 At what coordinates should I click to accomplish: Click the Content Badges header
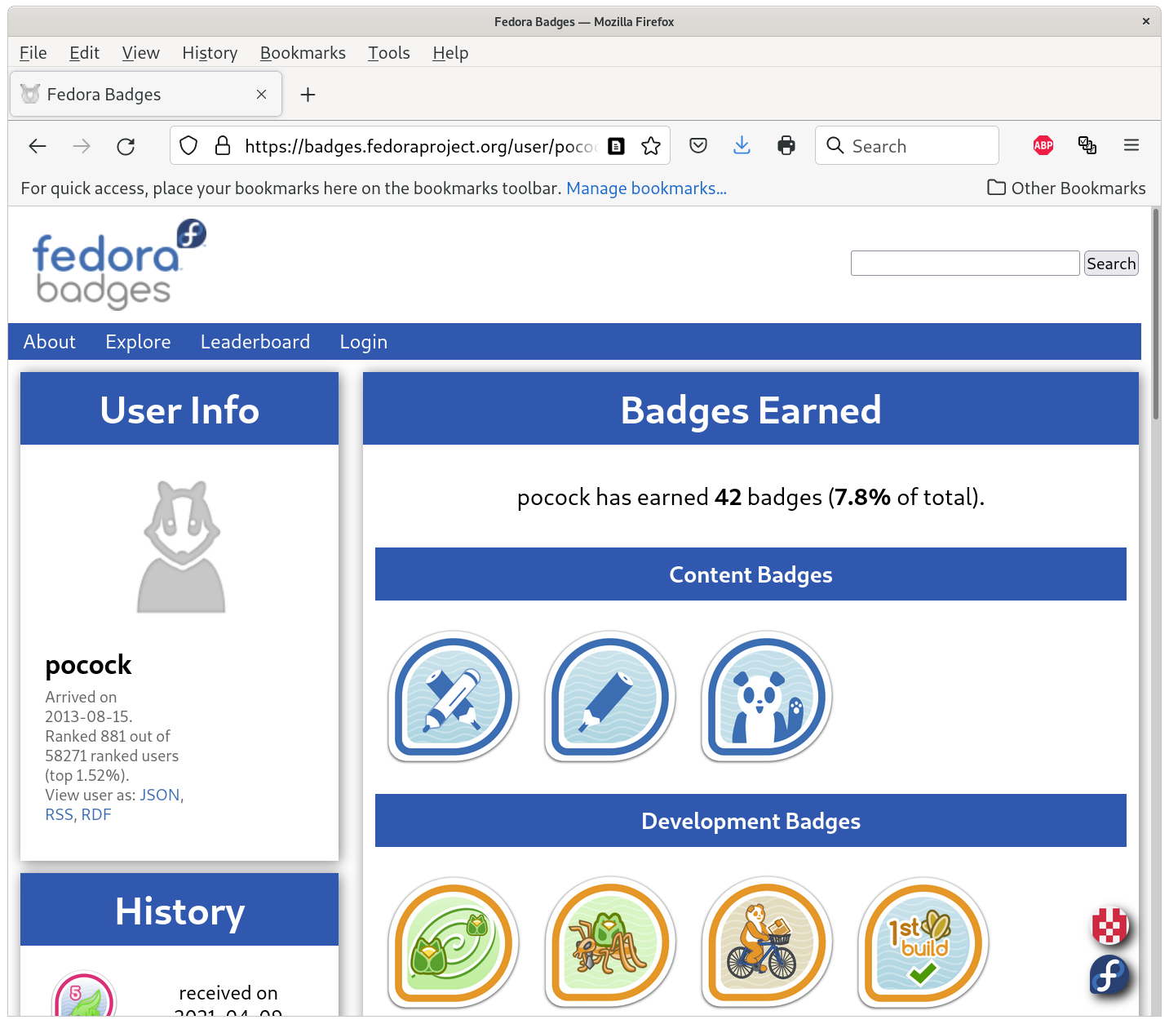click(x=751, y=574)
